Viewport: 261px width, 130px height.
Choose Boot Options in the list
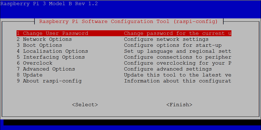click(x=39, y=45)
